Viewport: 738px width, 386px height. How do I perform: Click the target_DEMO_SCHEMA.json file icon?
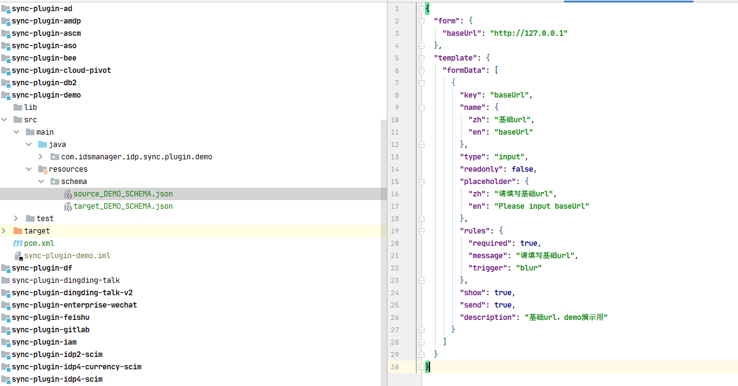pos(68,206)
